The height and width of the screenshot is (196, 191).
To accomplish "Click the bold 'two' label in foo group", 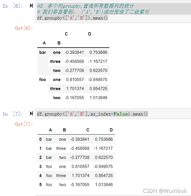I will pos(57,98).
